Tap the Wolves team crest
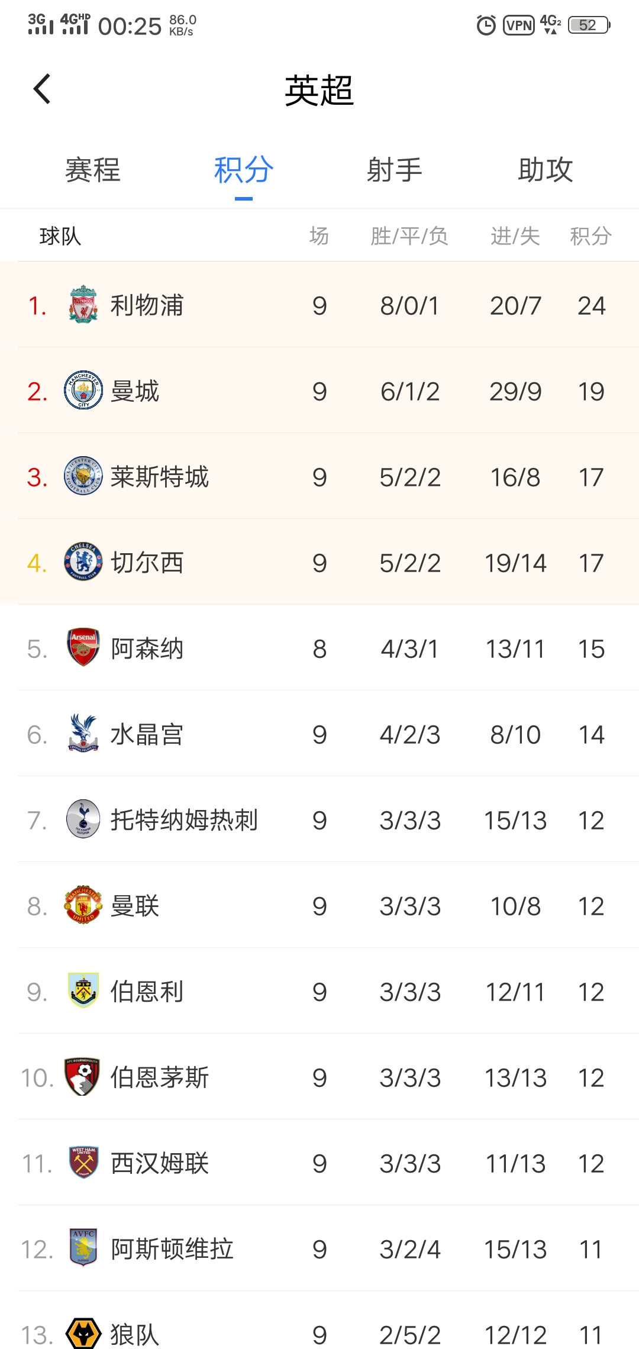Viewport: 639px width, 1349px height. [x=83, y=1334]
